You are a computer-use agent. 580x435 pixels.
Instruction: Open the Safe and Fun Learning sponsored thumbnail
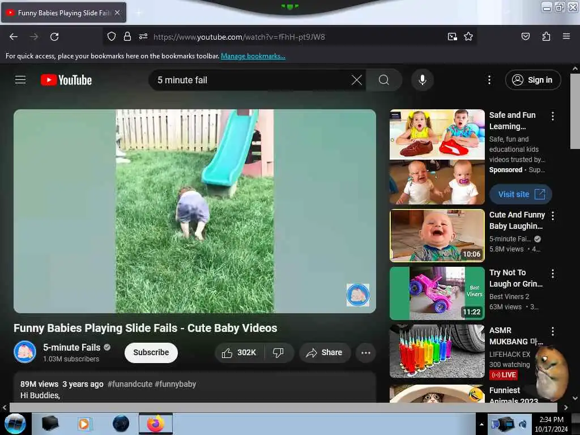(437, 157)
